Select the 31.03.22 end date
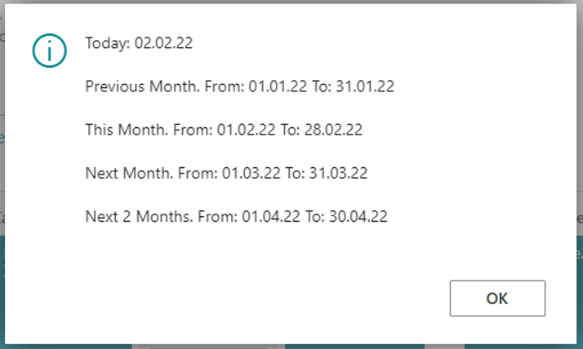 336,173
